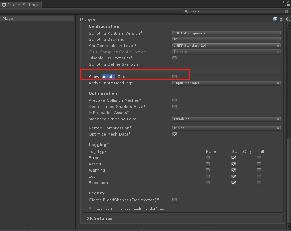Maximize the Project Settings window
Viewport: 291px width, 231px height.
click(284, 2)
